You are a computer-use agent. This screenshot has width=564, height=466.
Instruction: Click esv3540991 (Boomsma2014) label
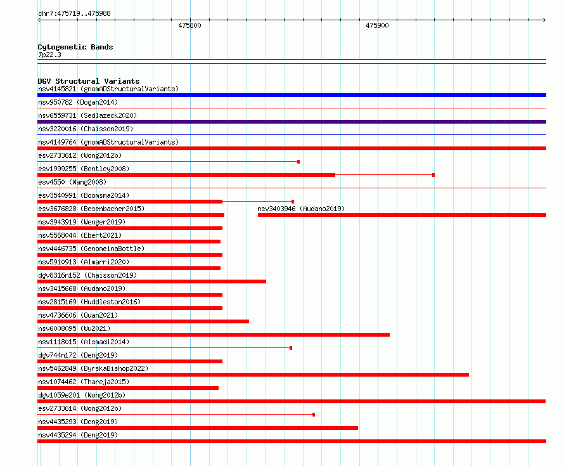pos(84,195)
